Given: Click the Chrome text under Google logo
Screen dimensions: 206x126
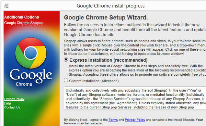Looking at the screenshot, I should [24, 84].
